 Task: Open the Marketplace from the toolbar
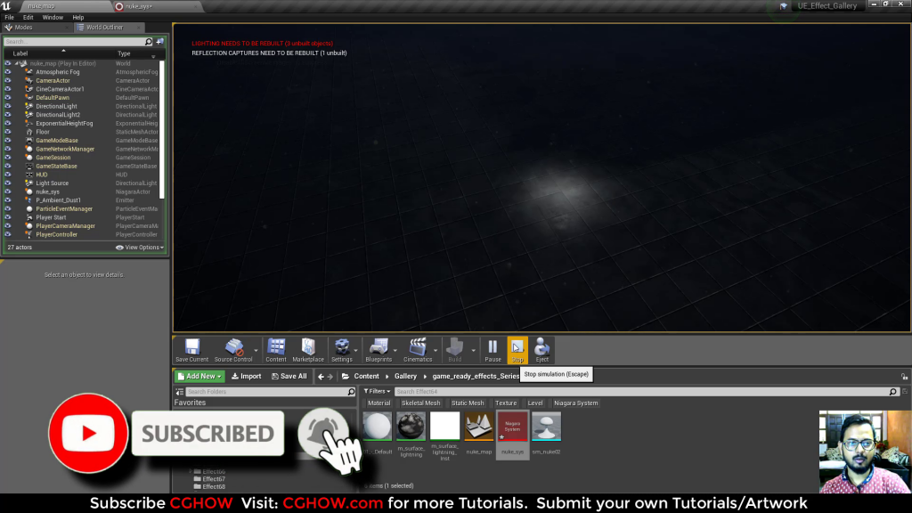[x=308, y=349]
